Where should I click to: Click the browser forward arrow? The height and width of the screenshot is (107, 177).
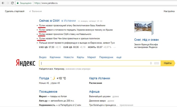click(x=8, y=3)
